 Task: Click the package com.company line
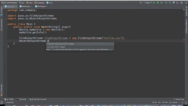click(x=22, y=10)
